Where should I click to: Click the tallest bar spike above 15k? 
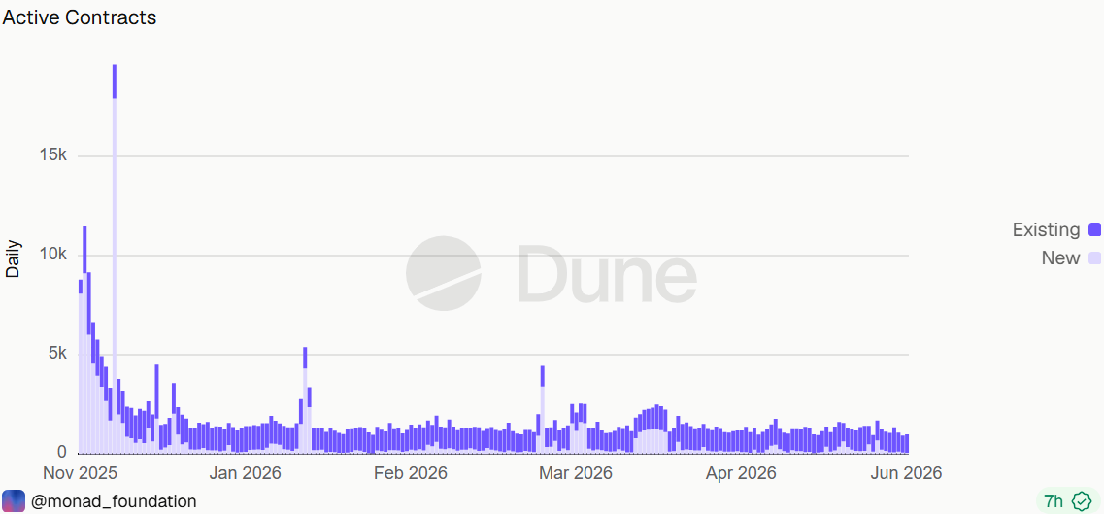click(114, 259)
